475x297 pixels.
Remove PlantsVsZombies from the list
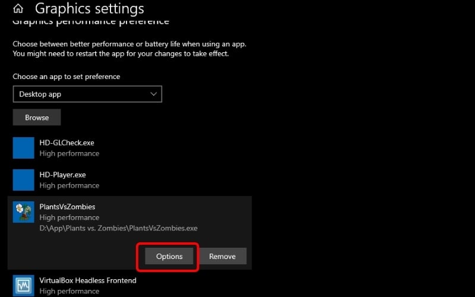[223, 257]
